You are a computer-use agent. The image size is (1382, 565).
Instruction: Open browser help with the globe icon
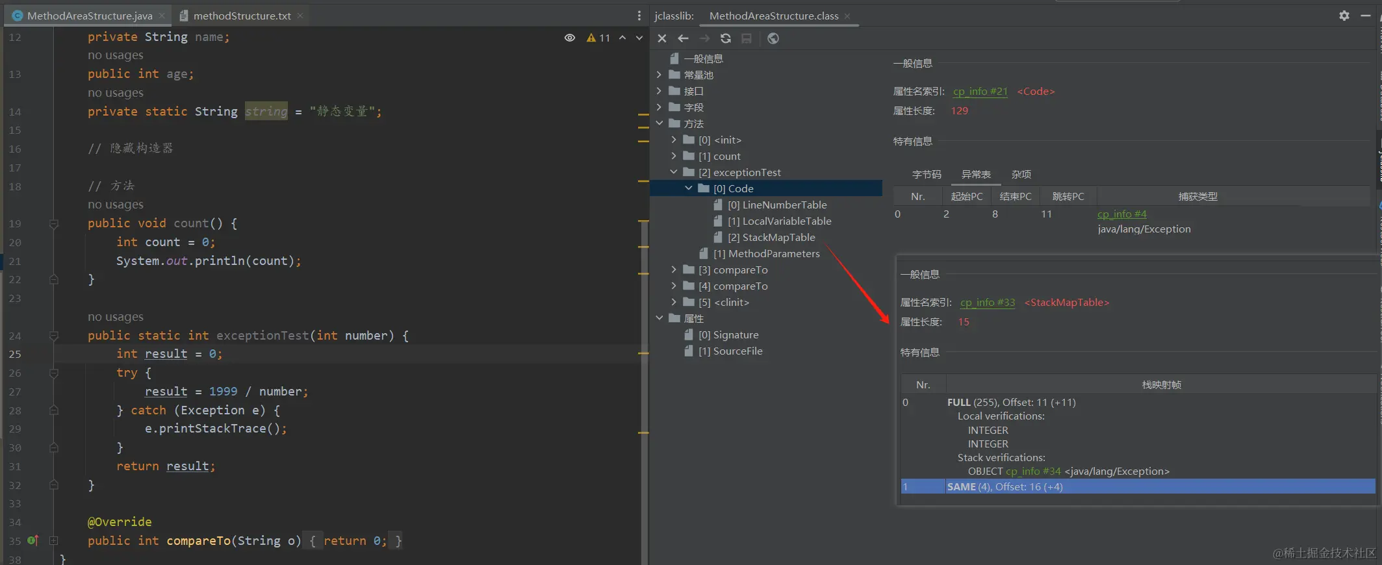pos(773,38)
